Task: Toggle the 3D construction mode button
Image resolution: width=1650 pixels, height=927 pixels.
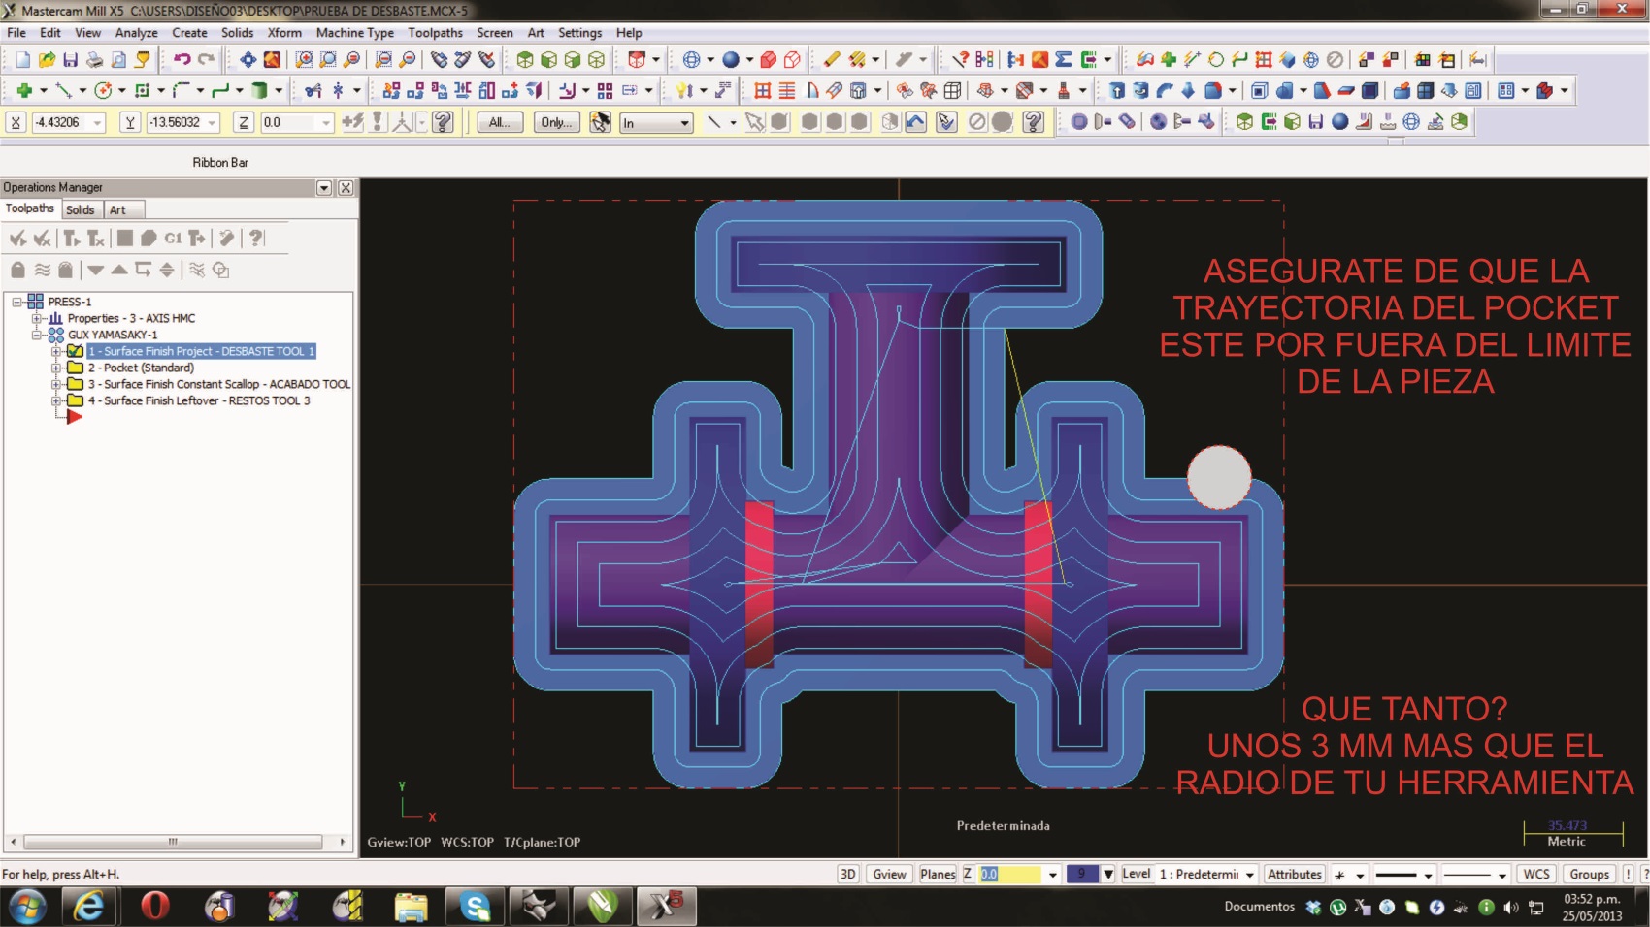Action: pyautogui.click(x=847, y=874)
